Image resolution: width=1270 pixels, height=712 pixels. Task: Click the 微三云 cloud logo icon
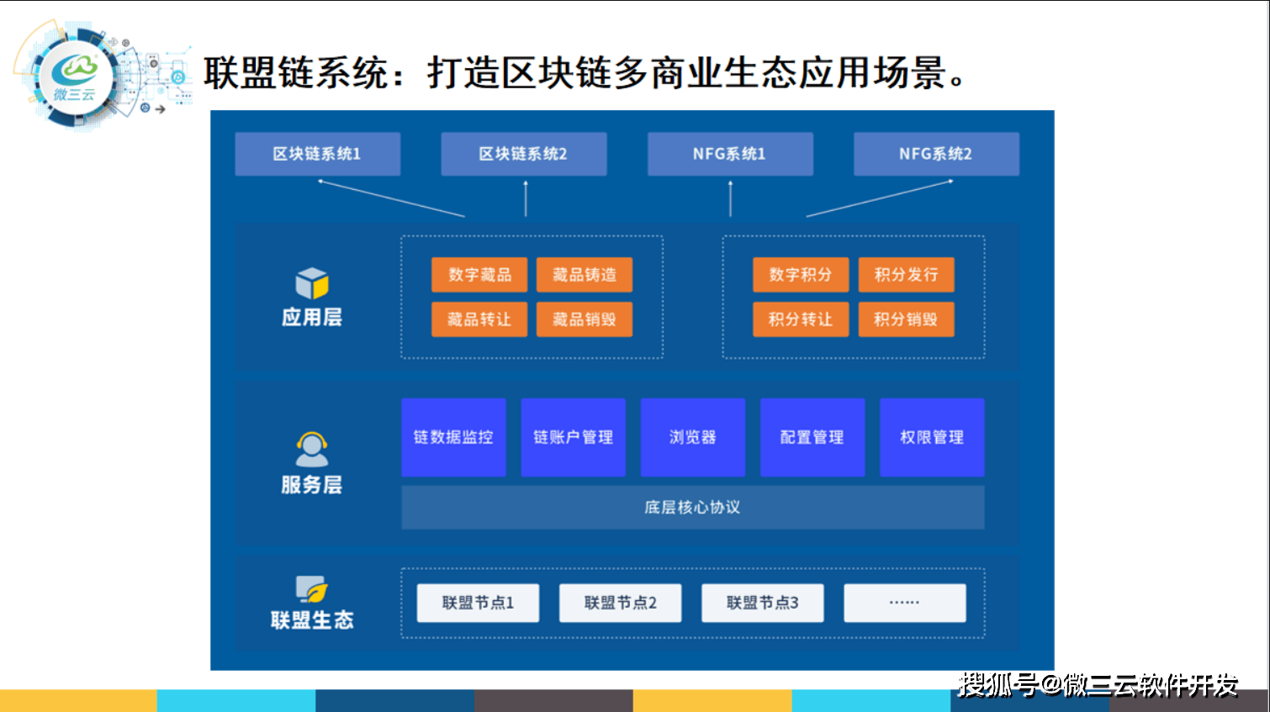click(x=74, y=74)
